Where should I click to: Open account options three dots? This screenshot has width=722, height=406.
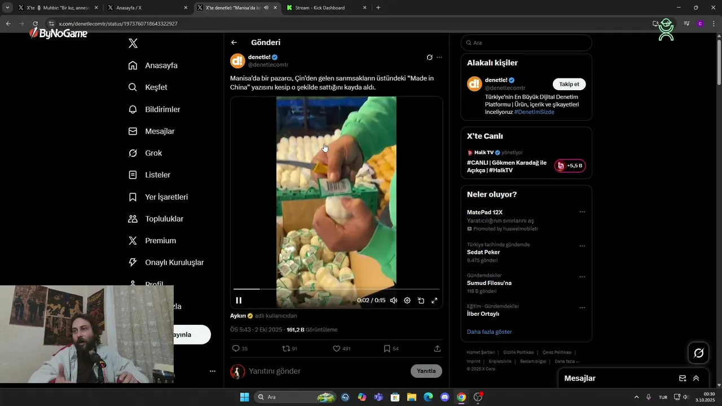coord(213,371)
